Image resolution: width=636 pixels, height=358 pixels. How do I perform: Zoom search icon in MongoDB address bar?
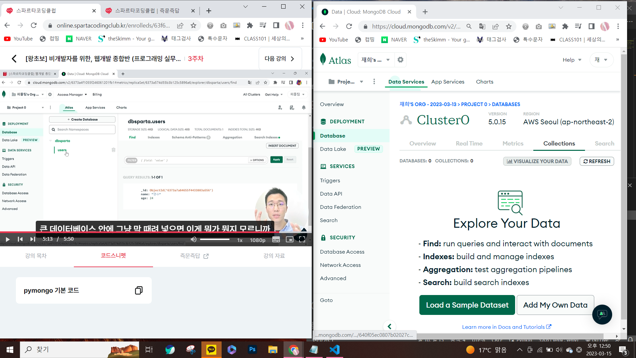469,27
